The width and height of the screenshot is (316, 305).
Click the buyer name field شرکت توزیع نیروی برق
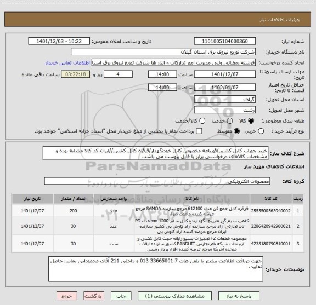click(163, 52)
